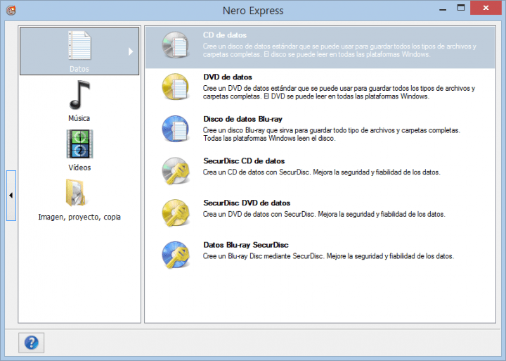Choose the SecurDisc CD de datos title

[x=244, y=161]
